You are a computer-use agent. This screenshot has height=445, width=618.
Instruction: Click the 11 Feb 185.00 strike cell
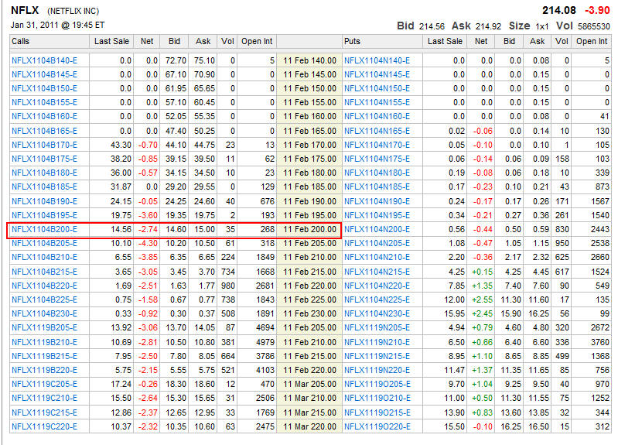(x=309, y=187)
